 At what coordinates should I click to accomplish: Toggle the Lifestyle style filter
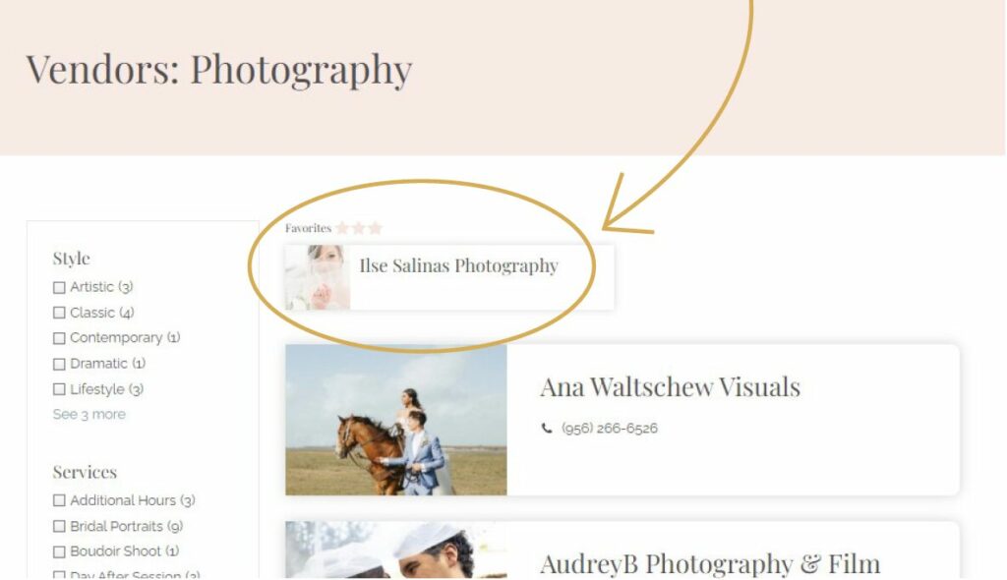coord(59,389)
